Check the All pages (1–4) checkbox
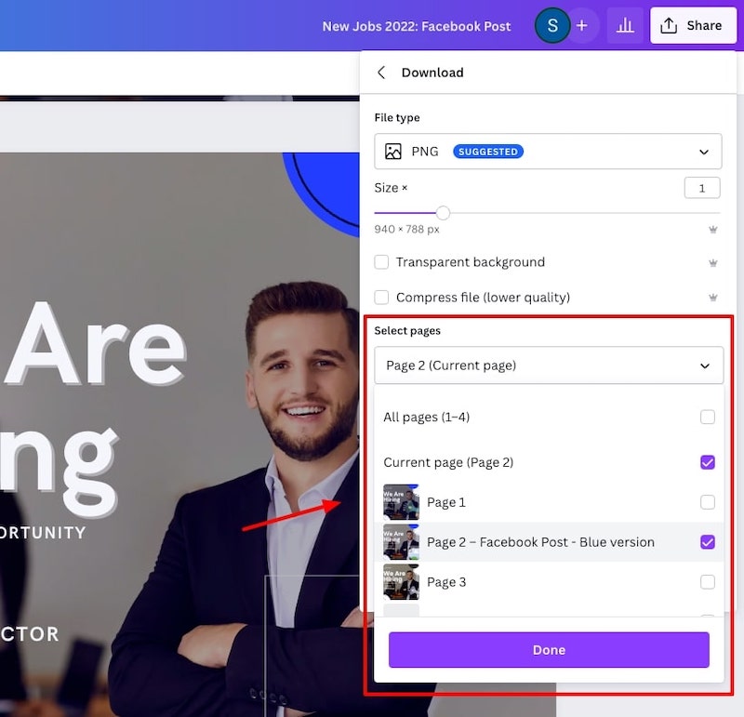The width and height of the screenshot is (744, 717). (708, 418)
